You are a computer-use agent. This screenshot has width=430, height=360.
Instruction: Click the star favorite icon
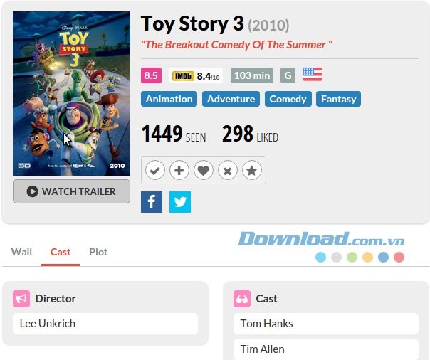tap(251, 171)
